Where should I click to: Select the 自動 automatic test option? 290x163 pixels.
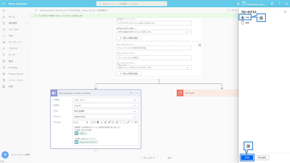tap(242, 23)
